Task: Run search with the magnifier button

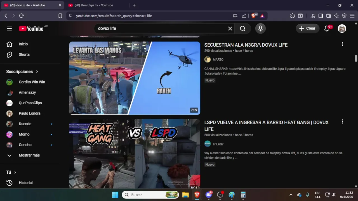Action: [x=242, y=28]
